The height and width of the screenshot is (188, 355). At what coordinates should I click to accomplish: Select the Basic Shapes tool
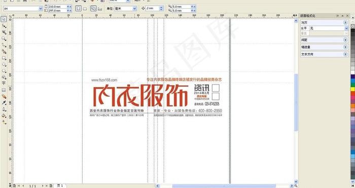(x=4, y=77)
